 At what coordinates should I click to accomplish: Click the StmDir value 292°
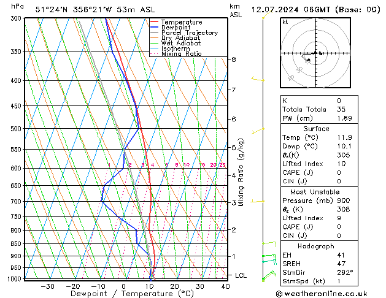[x=345, y=272]
